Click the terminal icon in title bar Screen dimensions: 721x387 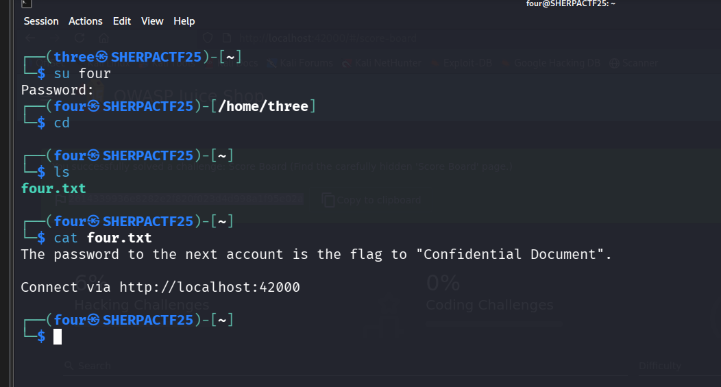tap(26, 4)
